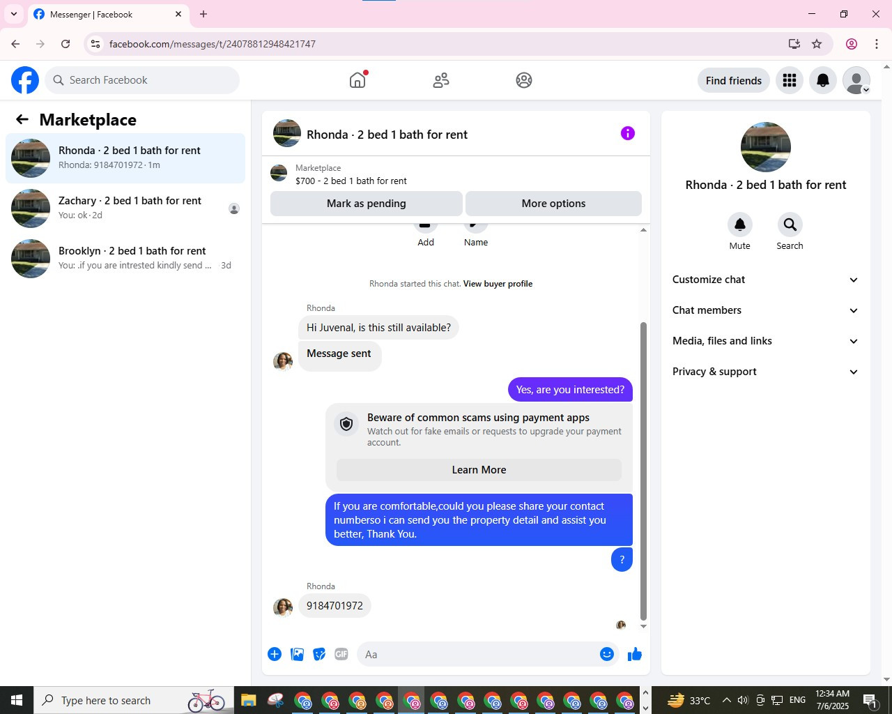Viewport: 892px width, 714px height.
Task: Open Zachary 2 bed 1 bath conversation
Action: click(x=125, y=208)
